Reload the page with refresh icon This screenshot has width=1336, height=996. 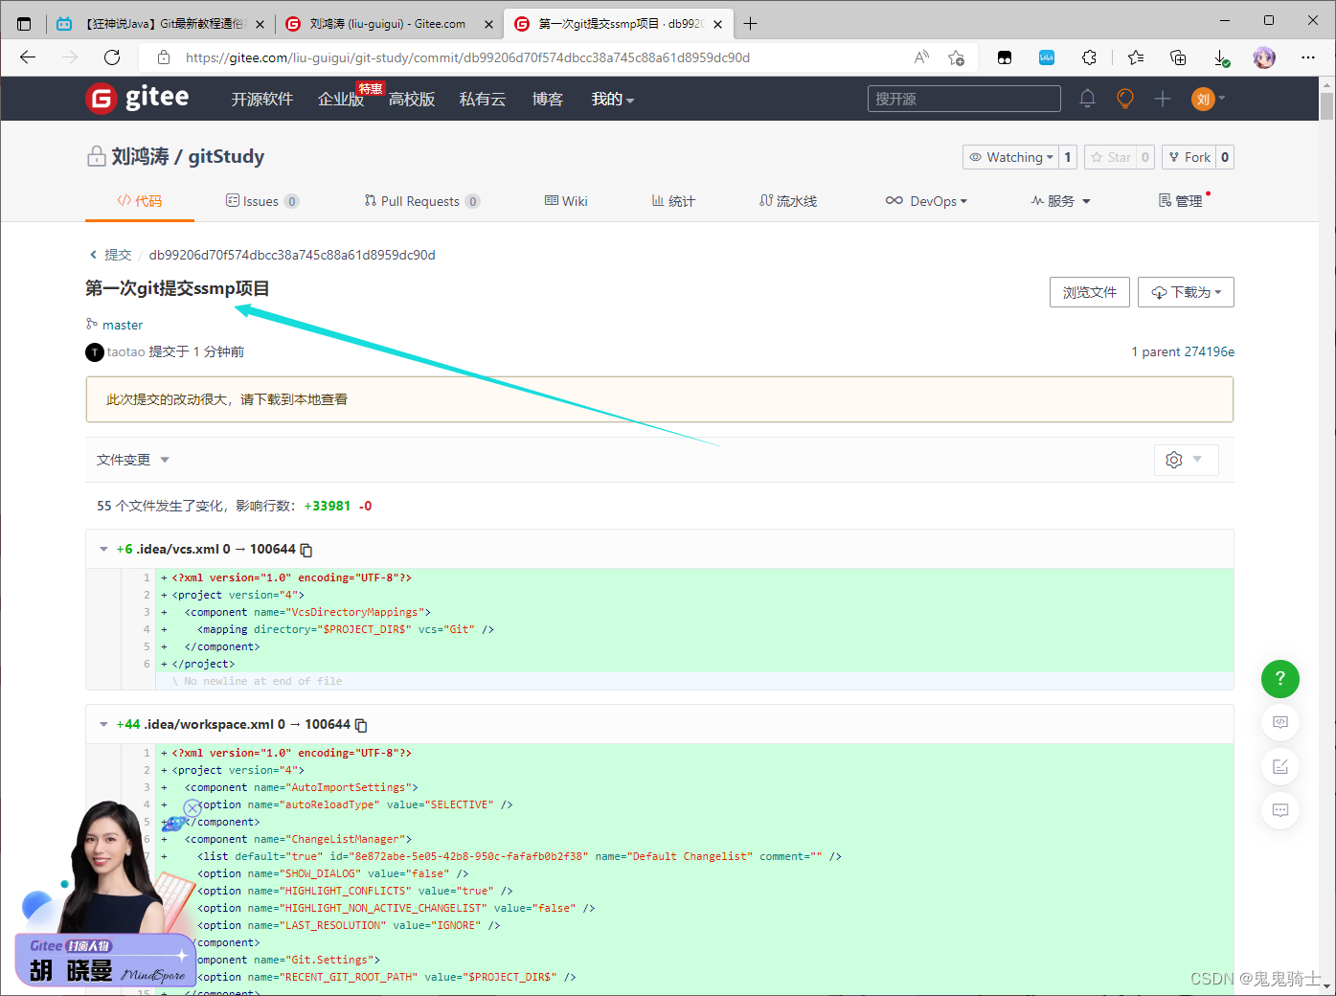112,57
